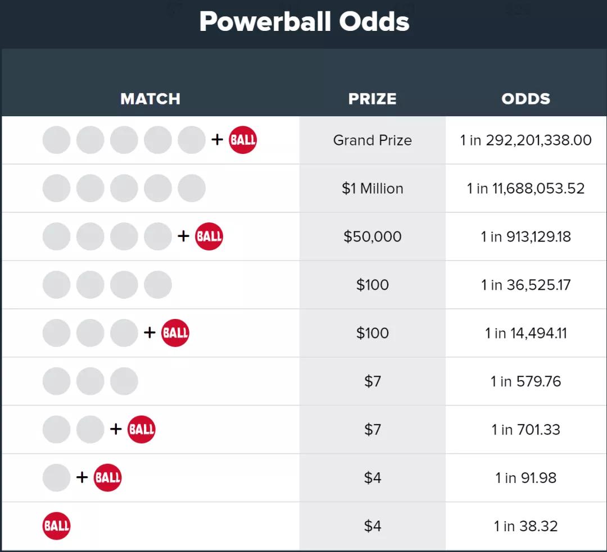The width and height of the screenshot is (607, 552).
Task: Click third gray ball in the $7 three-ball row
Action: pyautogui.click(x=124, y=381)
